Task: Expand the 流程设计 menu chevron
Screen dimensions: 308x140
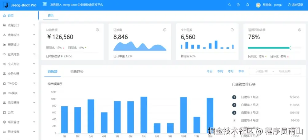Action: coord(34,25)
